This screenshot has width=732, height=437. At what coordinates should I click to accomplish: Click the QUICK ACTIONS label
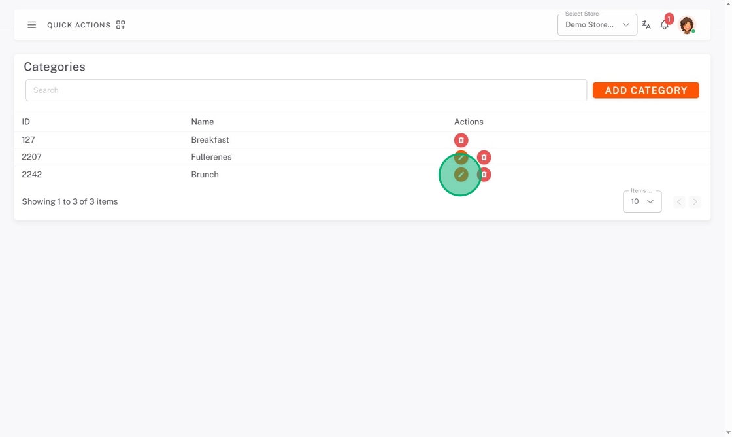click(79, 26)
